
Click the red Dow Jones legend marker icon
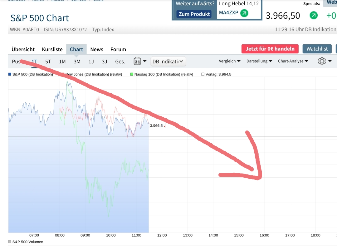(x=62, y=74)
